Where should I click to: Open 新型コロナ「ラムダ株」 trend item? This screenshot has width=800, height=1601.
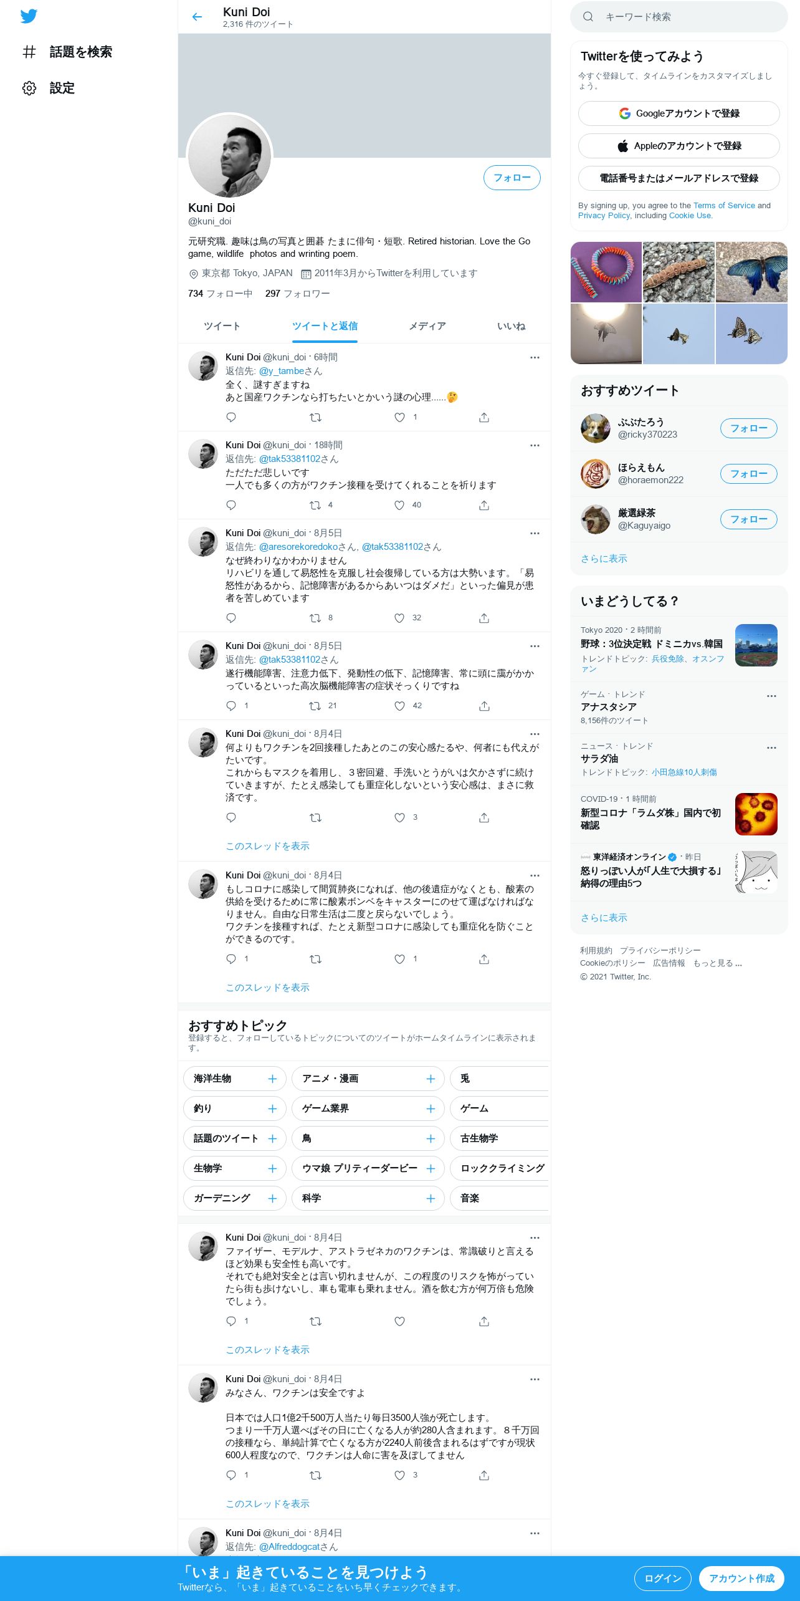[679, 814]
